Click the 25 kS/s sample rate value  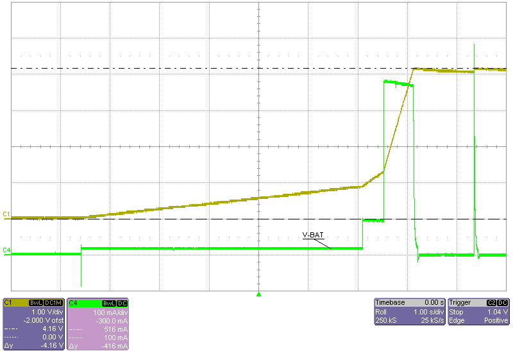point(432,320)
